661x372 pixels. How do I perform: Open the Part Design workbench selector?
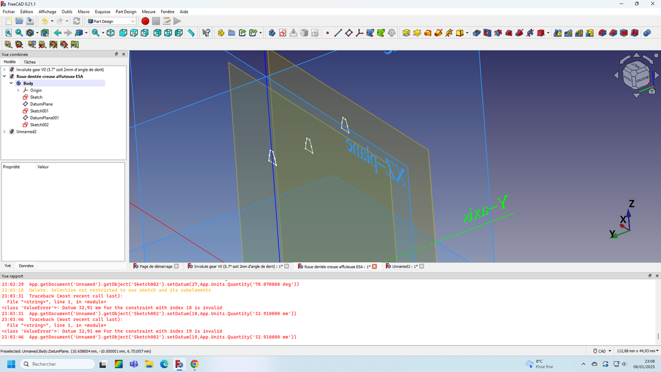tap(111, 21)
